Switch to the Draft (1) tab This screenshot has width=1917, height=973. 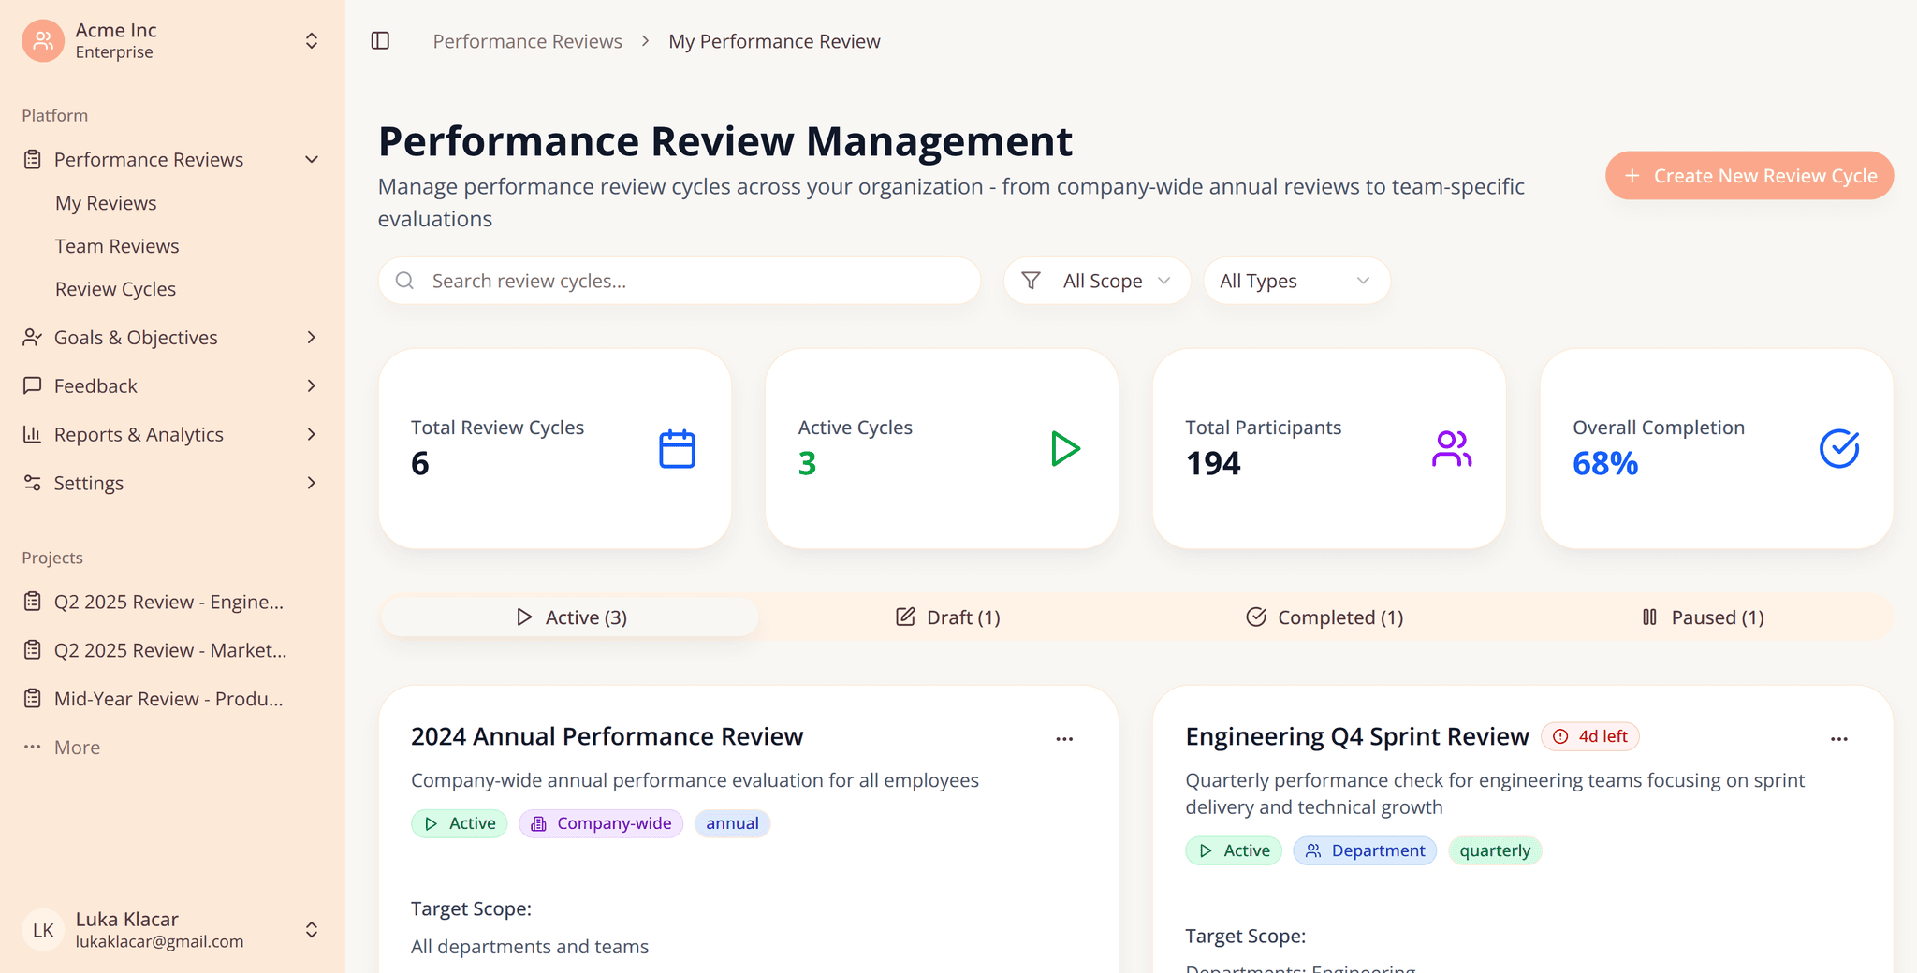pyautogui.click(x=948, y=617)
